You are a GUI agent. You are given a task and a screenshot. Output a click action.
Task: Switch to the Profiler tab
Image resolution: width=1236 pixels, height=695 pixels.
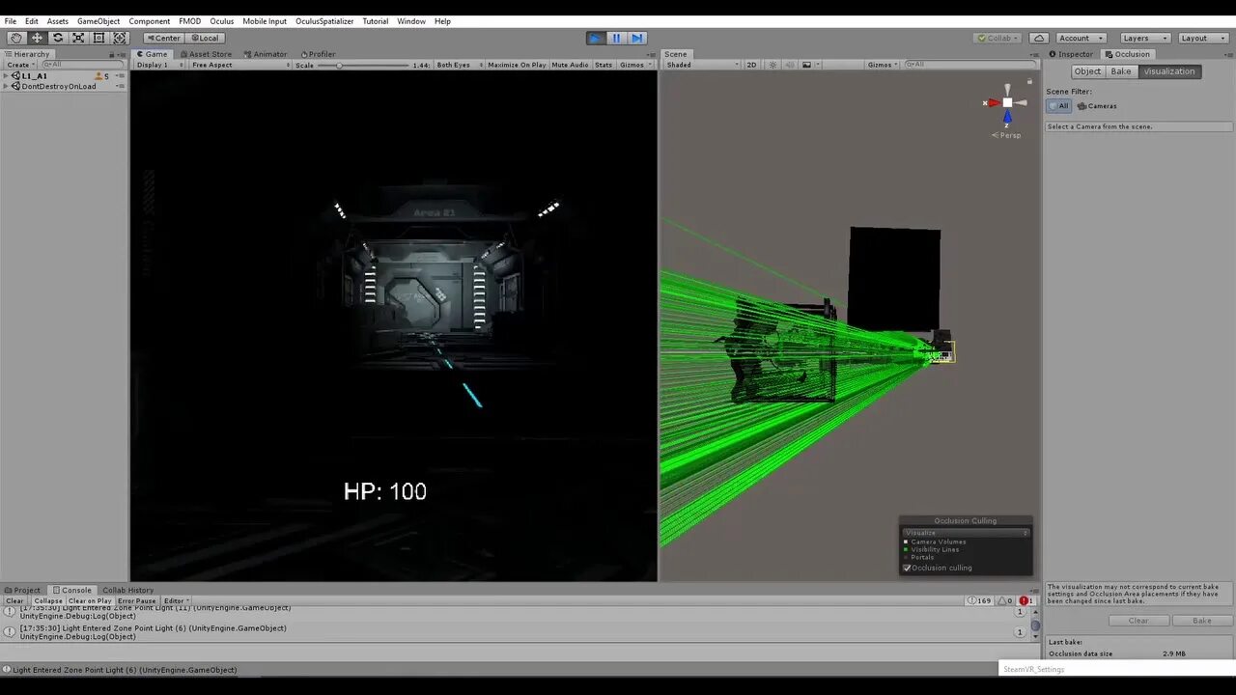click(319, 54)
